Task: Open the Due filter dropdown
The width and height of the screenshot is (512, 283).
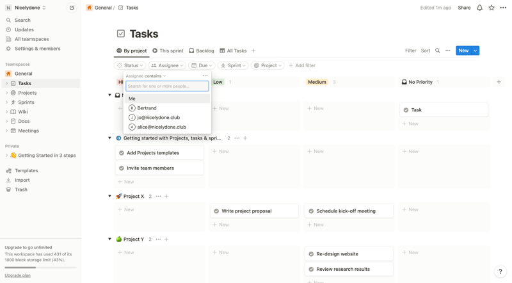Action: click(x=202, y=65)
